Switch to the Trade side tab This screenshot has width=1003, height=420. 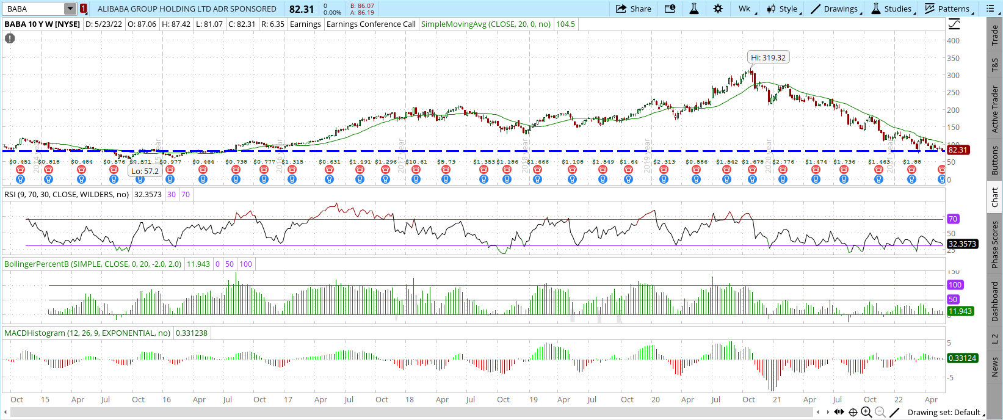[995, 35]
